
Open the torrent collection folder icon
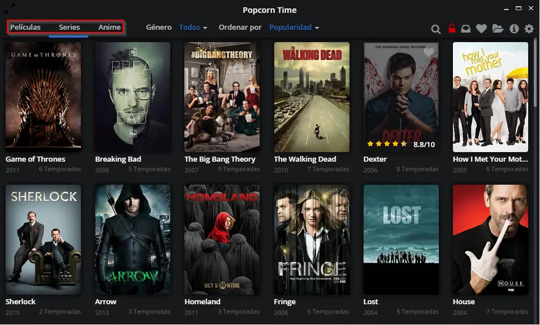498,29
